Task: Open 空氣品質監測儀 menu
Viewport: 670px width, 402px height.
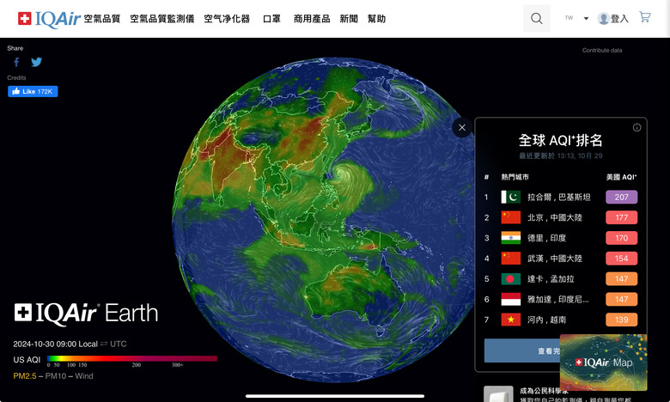Action: coord(162,19)
